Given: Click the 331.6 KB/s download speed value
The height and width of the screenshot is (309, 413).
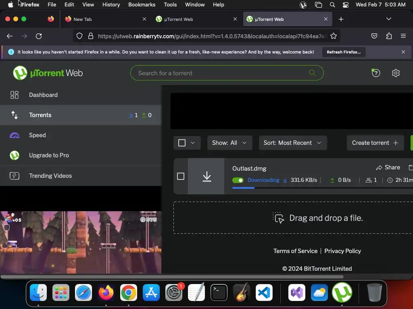Looking at the screenshot, I should pyautogui.click(x=303, y=180).
